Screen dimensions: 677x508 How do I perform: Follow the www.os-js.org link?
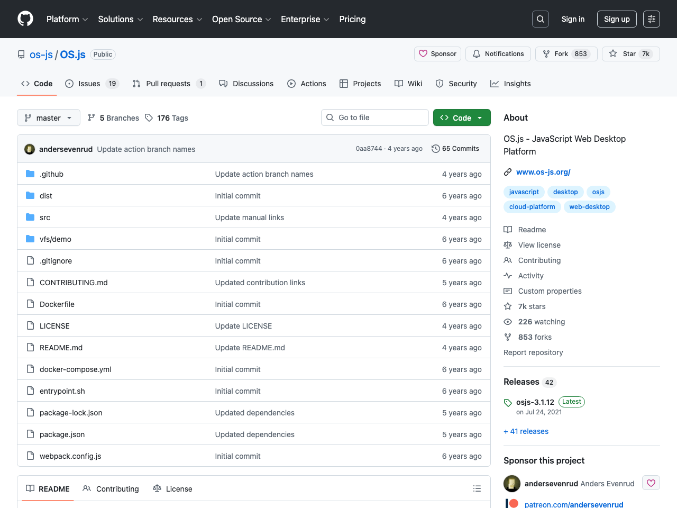pos(543,172)
